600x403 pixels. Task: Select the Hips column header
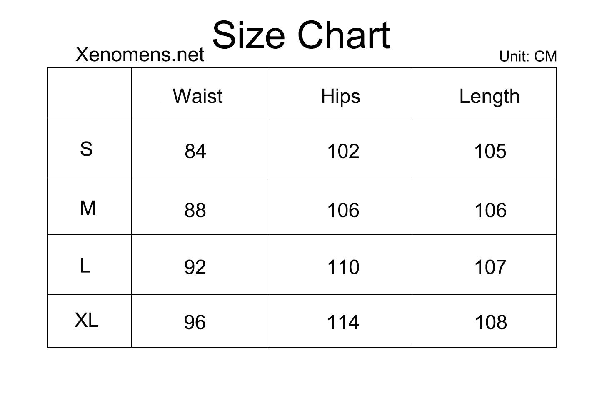[x=340, y=97]
